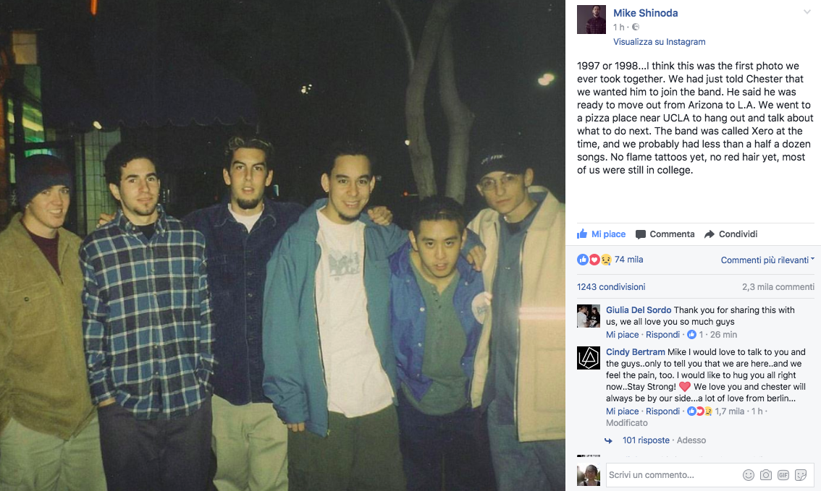
Task: Open the sticker picker icon
Action: coord(801,475)
